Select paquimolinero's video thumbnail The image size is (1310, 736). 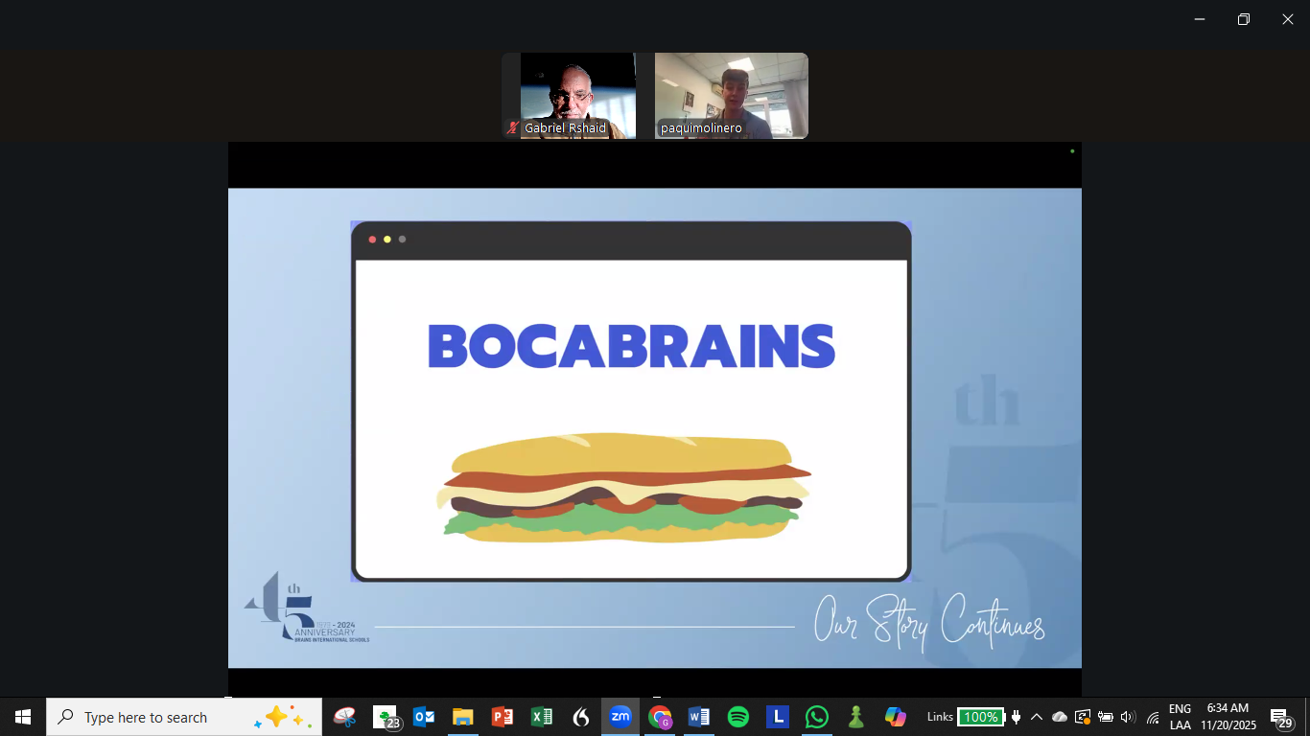point(731,96)
